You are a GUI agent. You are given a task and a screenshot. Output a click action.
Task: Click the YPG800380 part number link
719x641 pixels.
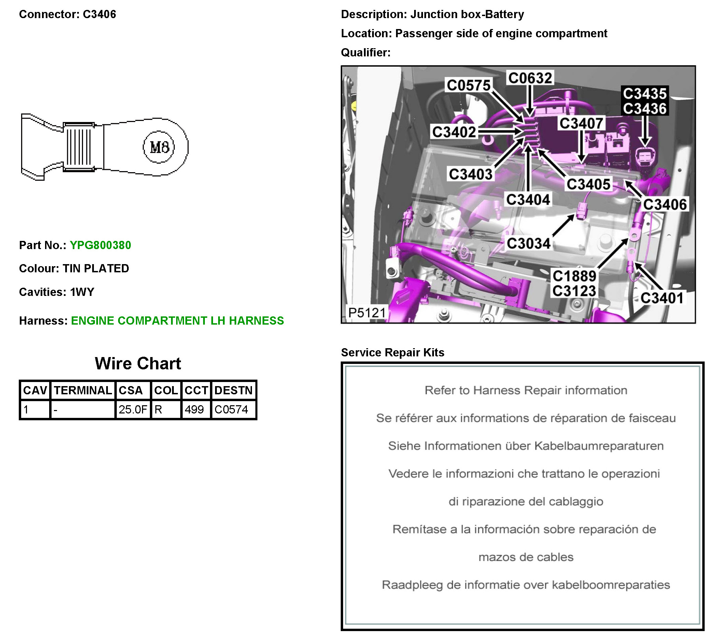[100, 245]
